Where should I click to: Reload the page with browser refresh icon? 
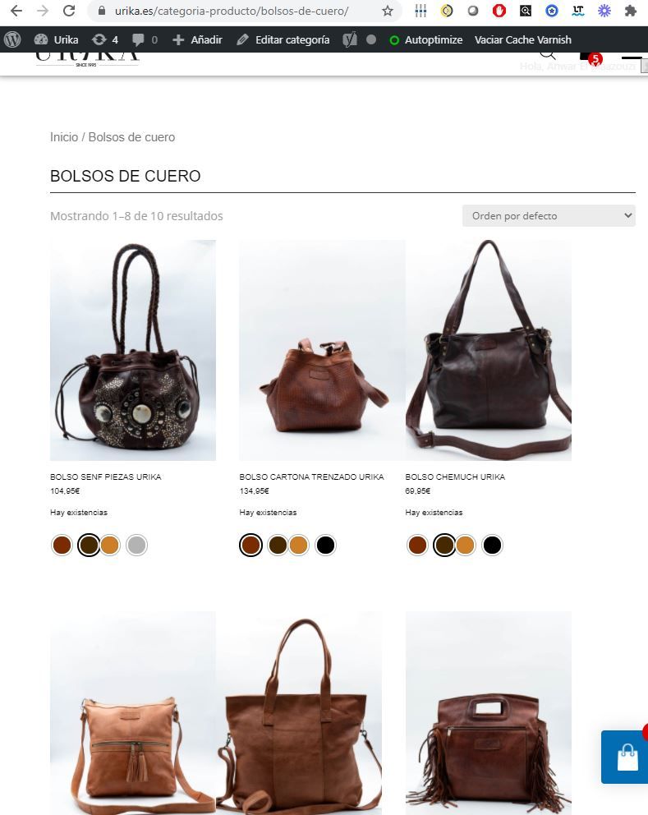tap(69, 11)
